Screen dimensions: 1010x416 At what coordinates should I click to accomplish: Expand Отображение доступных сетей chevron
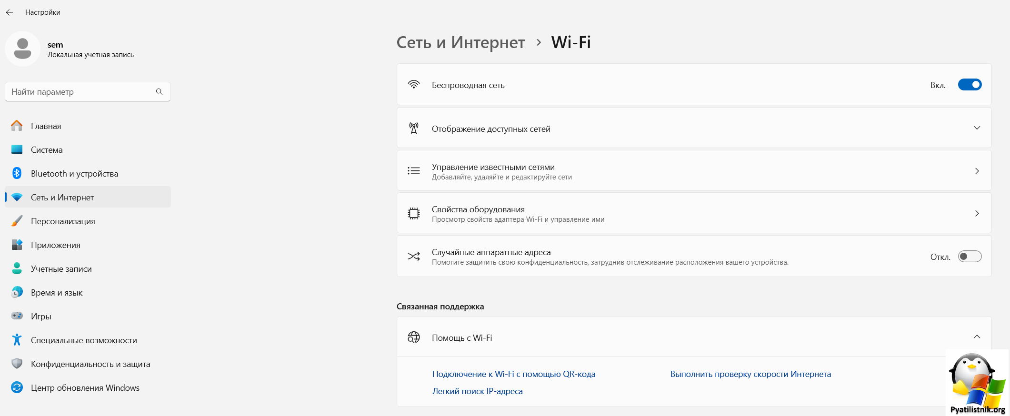click(977, 128)
